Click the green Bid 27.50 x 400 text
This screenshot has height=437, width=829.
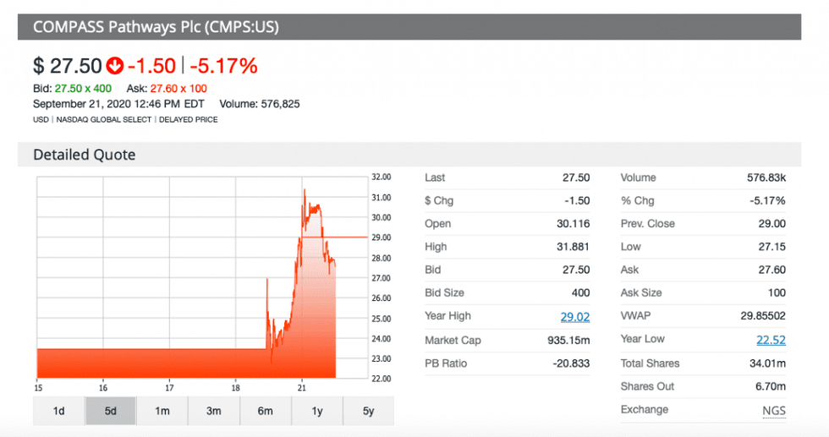click(85, 89)
